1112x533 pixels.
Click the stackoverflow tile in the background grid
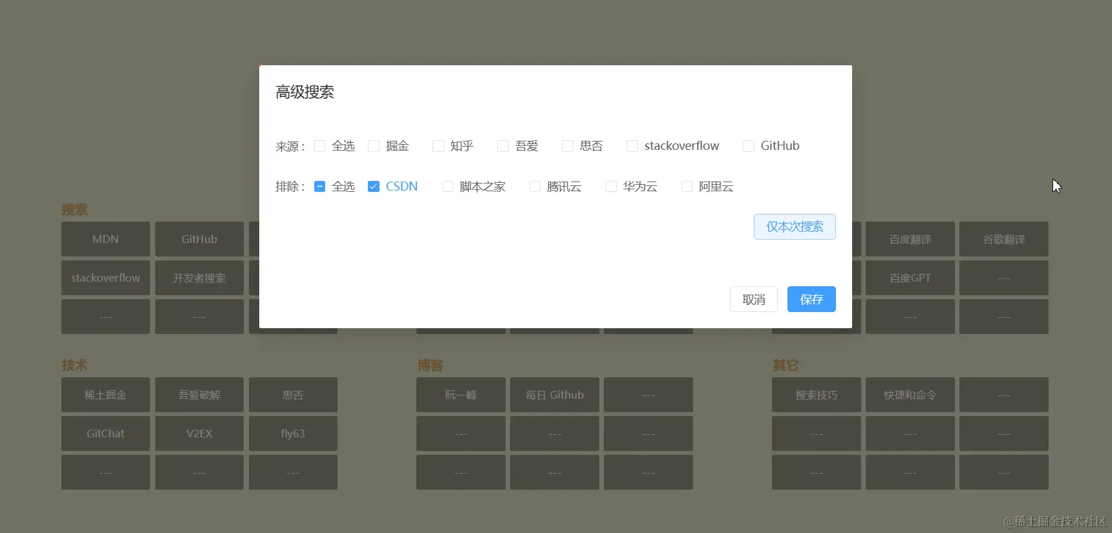[x=105, y=278]
